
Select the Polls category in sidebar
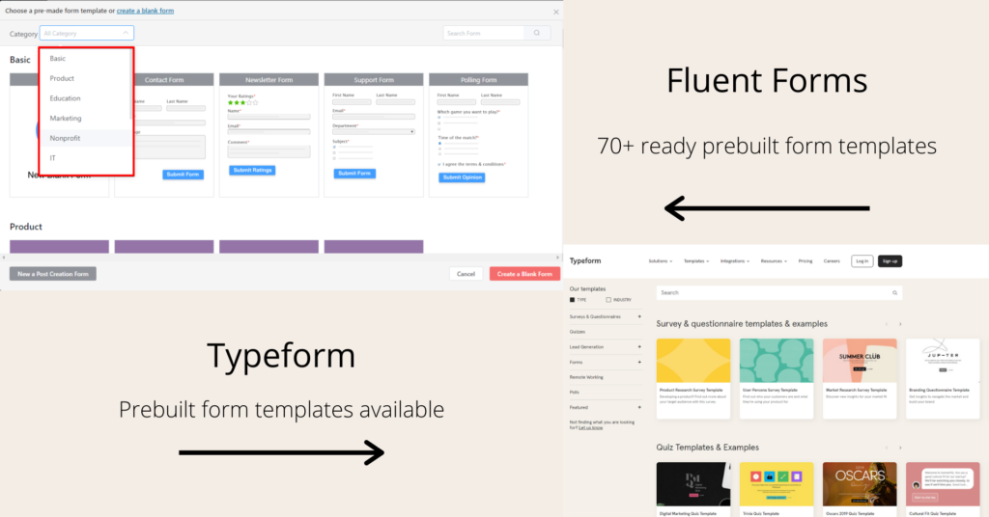click(574, 393)
